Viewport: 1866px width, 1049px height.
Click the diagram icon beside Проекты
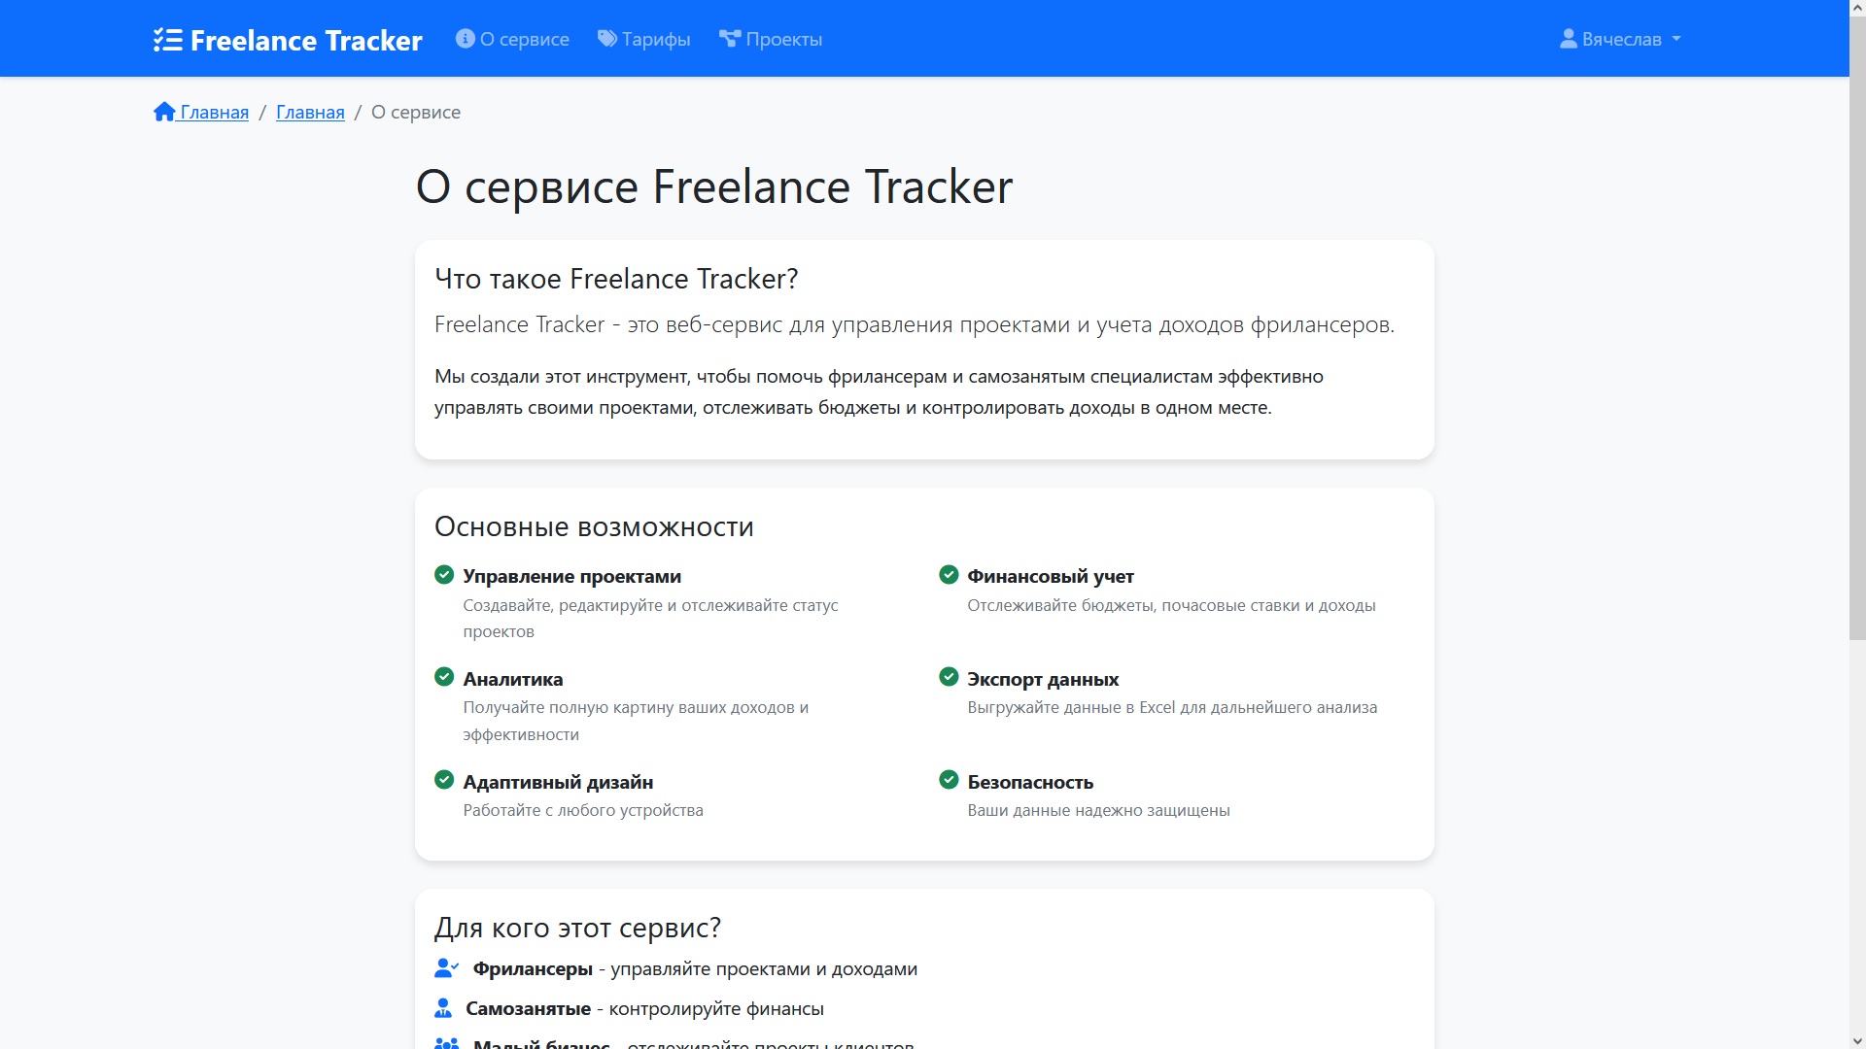(x=730, y=39)
